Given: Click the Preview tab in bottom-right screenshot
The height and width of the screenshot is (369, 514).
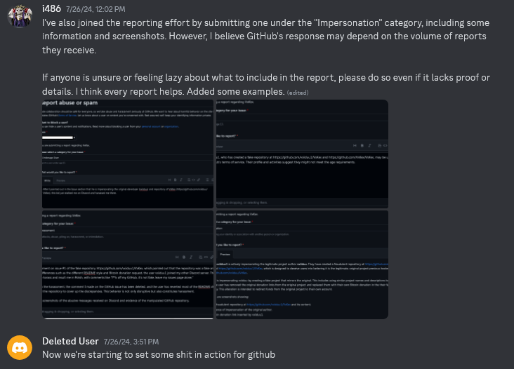Looking at the screenshot, I should tap(225, 255).
